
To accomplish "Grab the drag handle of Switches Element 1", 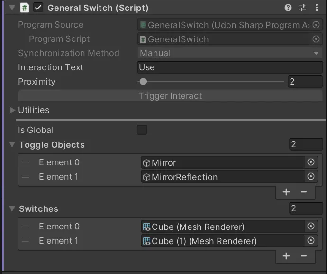I will coord(26,241).
